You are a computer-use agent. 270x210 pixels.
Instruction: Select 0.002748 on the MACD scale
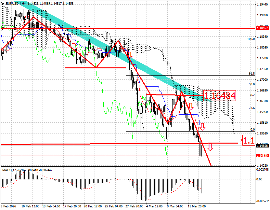pyautogui.click(x=263, y=169)
